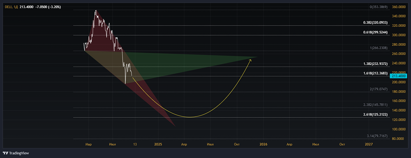Click the 100.0000 price axis label

pos(398,129)
